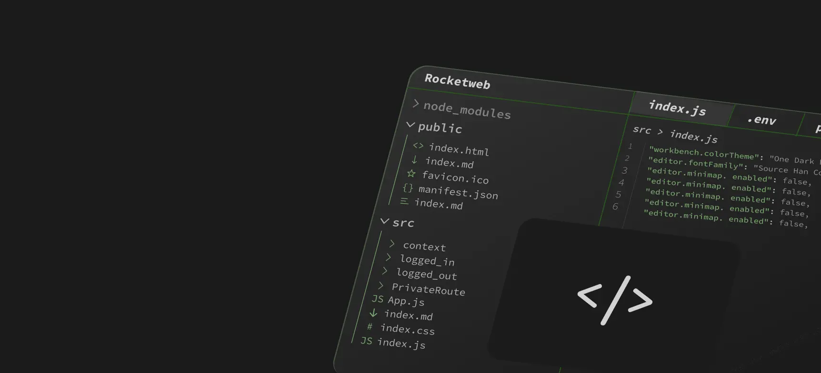Screen dimensions: 821x373
Task: Click the src breadcrumb segment above the code
Action: (x=642, y=129)
